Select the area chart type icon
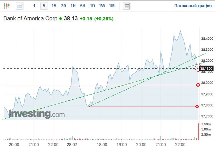 tap(20, 6)
